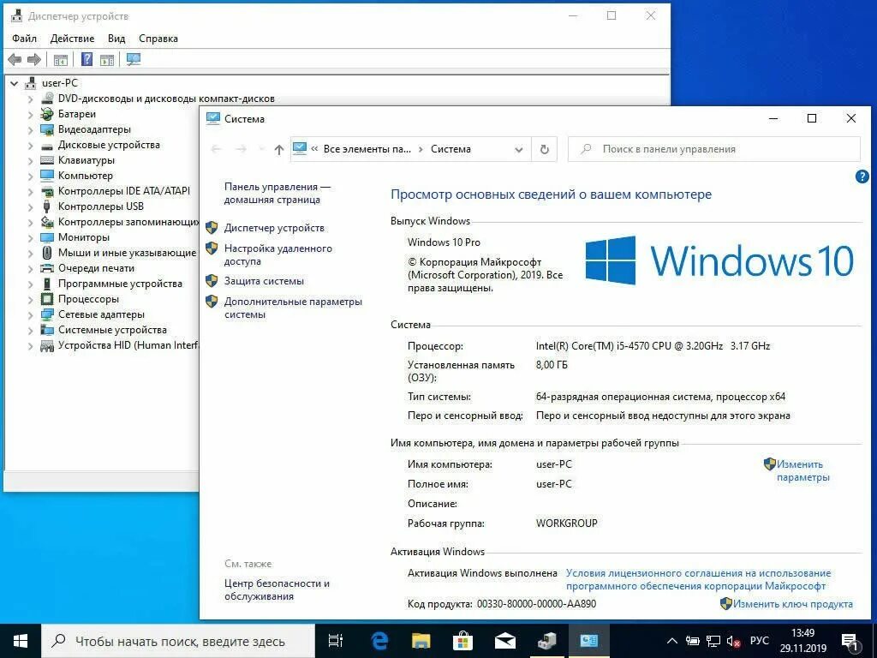Click Диспетчер устройств link in System sidebar

click(274, 228)
